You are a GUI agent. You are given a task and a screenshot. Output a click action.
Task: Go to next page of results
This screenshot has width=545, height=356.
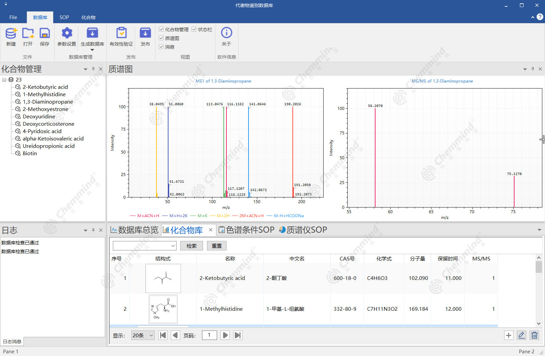click(x=225, y=335)
